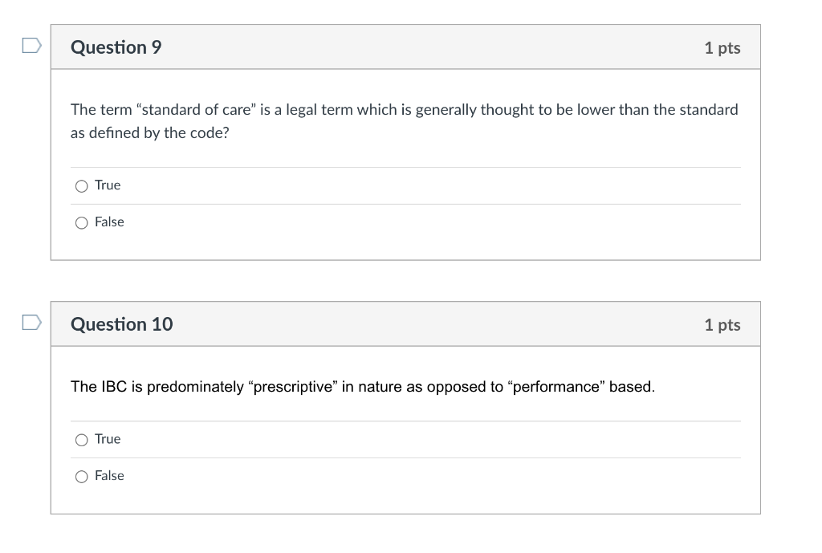Click the text "as defined by the code?"
This screenshot has height=553, width=822.
pos(150,132)
